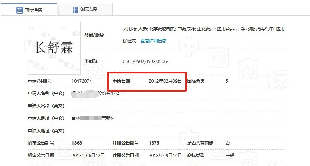
Task: Click the 国际分类 label
Action: click(196, 81)
